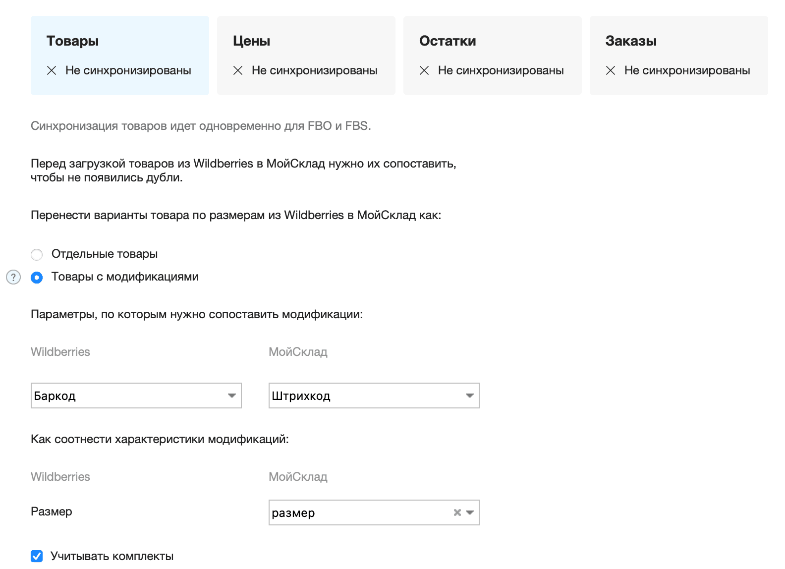Click the X status icon under Заказы

611,70
